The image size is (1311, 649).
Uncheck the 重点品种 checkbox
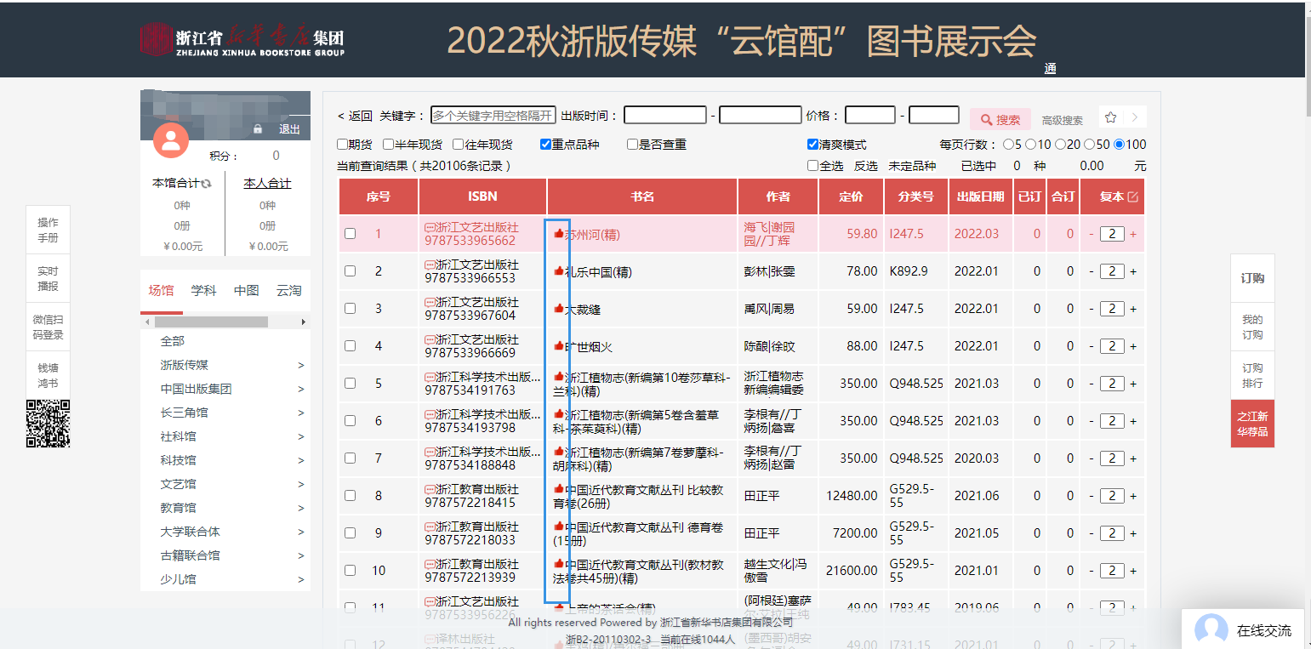pos(546,145)
